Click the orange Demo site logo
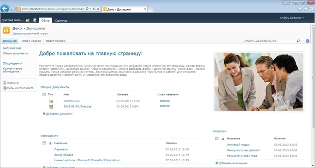The height and width of the screenshot is (168, 315). tap(6, 30)
